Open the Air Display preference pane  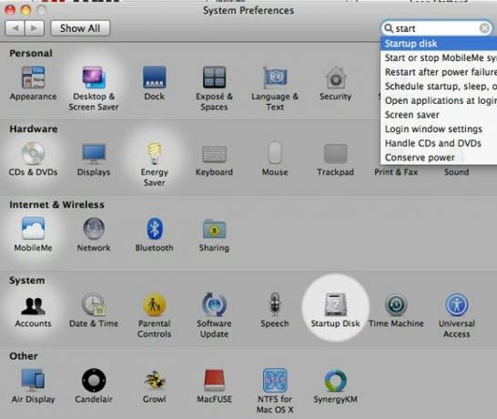(x=33, y=385)
